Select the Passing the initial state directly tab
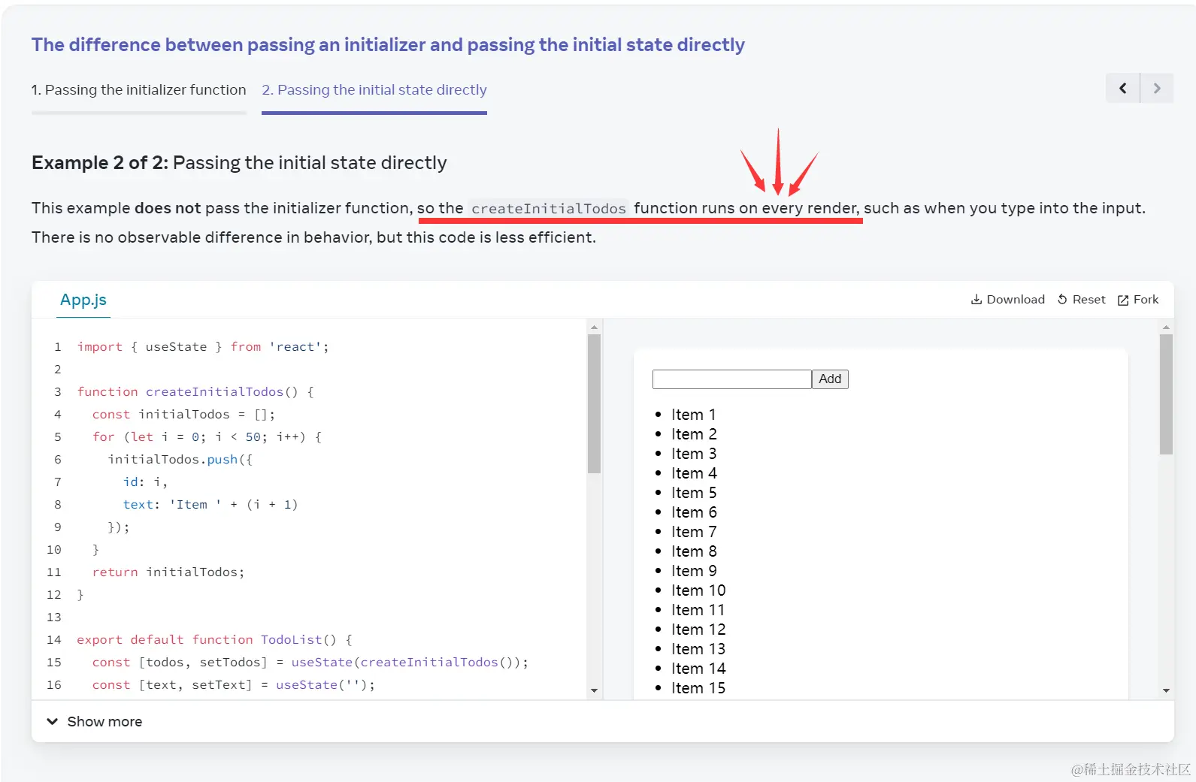 click(374, 90)
